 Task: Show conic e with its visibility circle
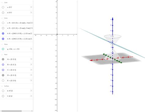coord(3,28)
